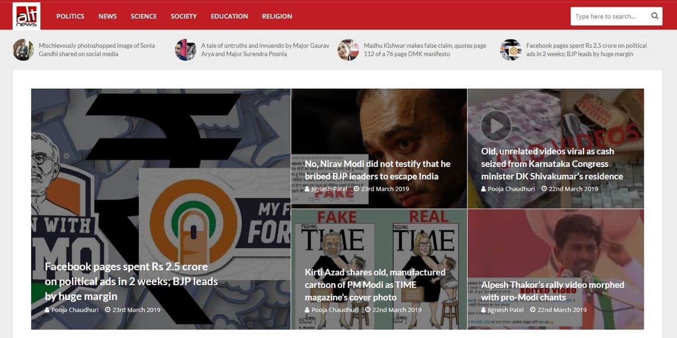Click the Sonia Gandhi ticker thumbnail

tap(23, 50)
